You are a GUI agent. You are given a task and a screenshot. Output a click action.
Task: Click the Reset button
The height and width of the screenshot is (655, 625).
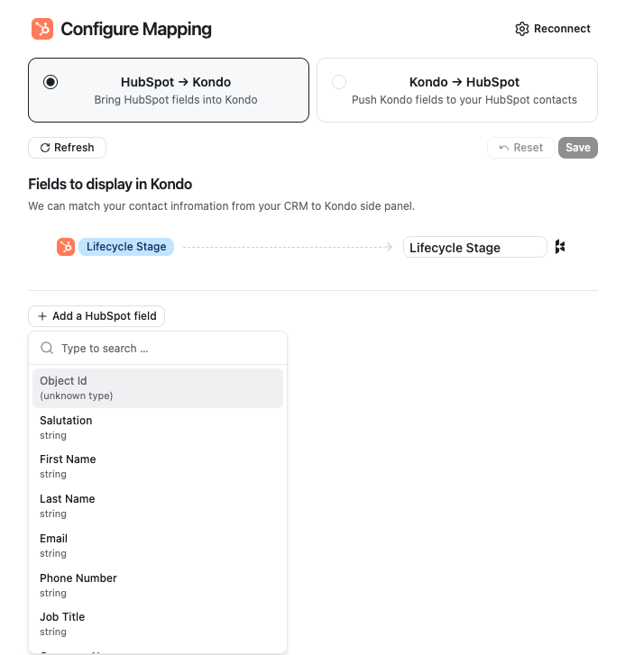(x=520, y=148)
